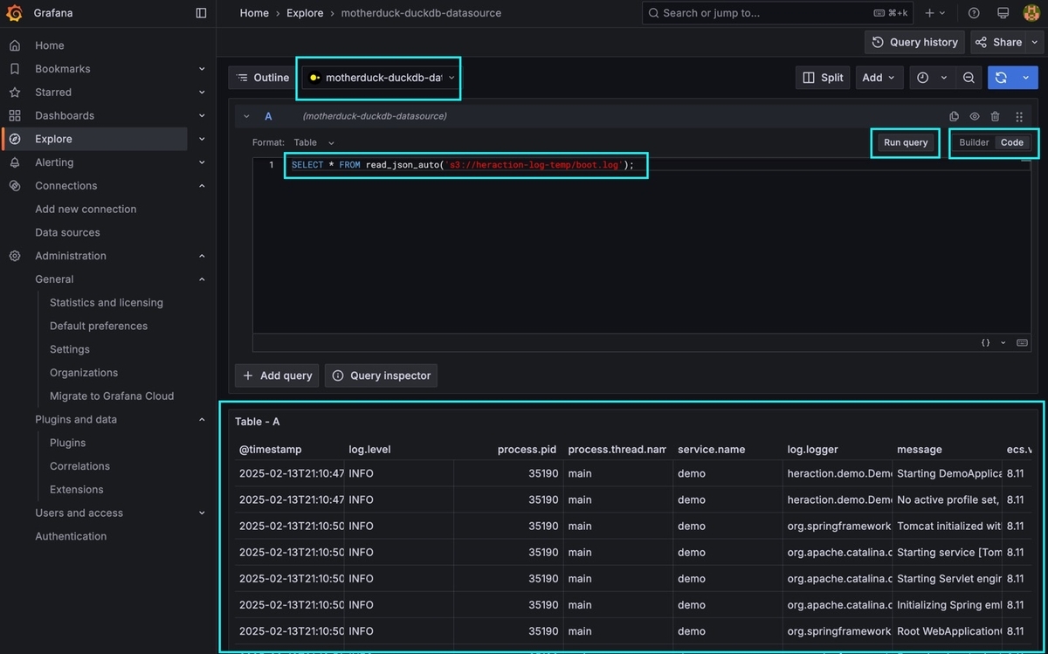Image resolution: width=1048 pixels, height=654 pixels.
Task: Grab the query A drag handle icon
Action: (x=1019, y=116)
